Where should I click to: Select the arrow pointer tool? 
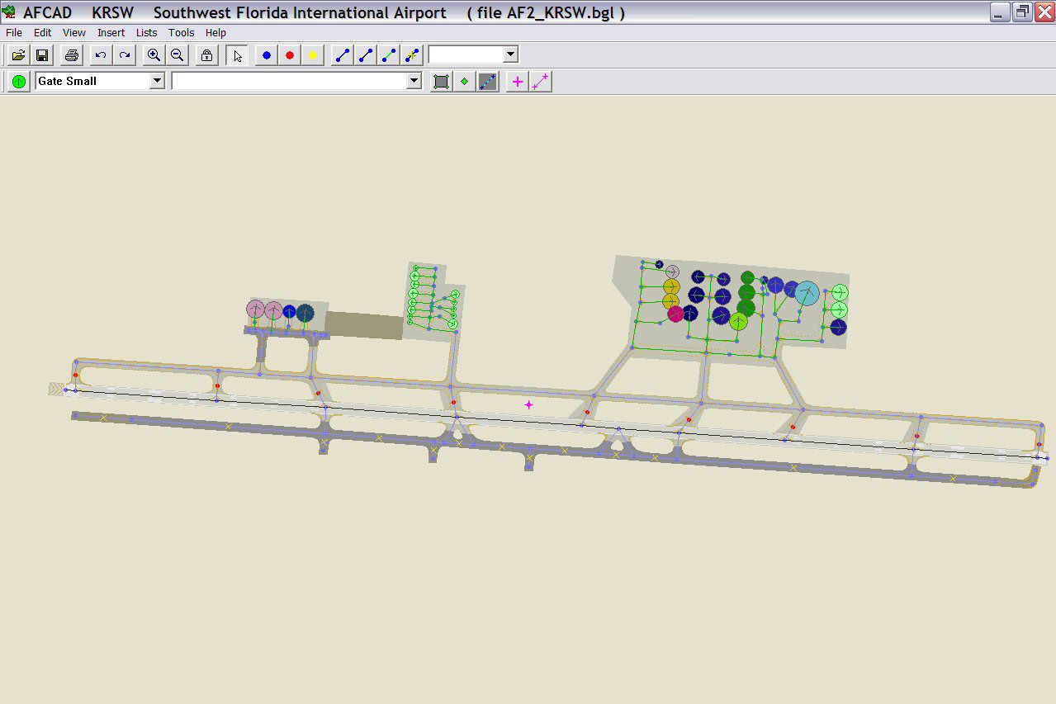[237, 55]
